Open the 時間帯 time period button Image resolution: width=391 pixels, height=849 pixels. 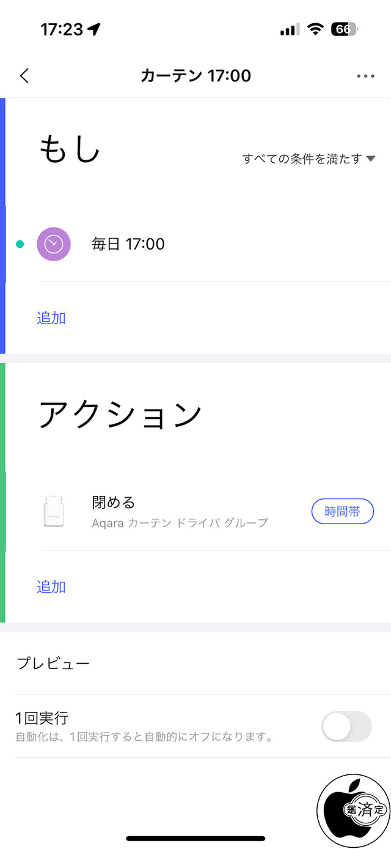click(342, 511)
